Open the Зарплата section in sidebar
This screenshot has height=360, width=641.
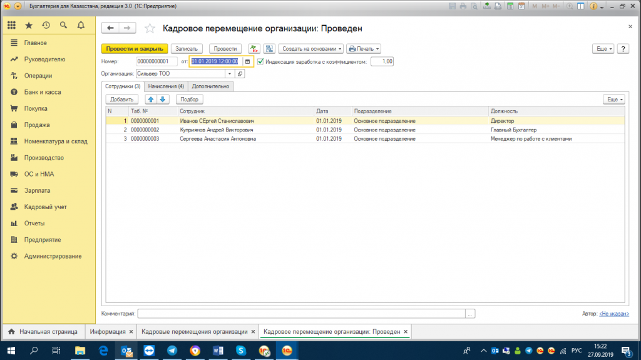click(37, 190)
